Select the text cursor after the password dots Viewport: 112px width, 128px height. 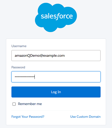pos(35,77)
